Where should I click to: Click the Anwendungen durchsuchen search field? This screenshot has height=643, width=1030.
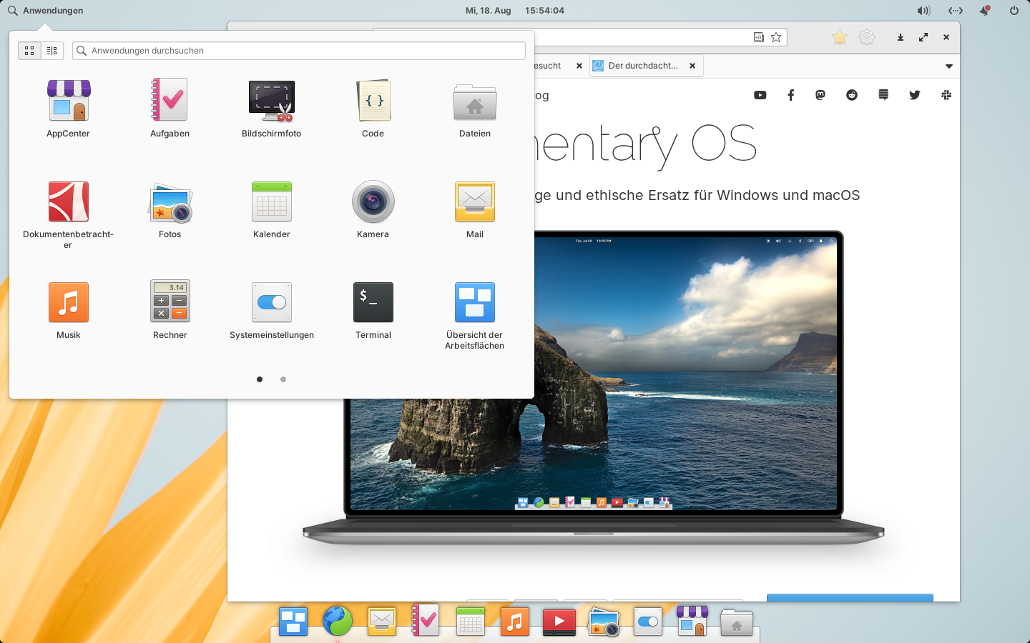(x=299, y=51)
